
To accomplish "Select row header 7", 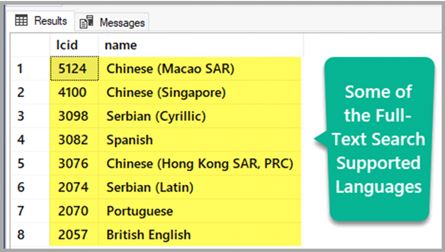I will [31, 211].
